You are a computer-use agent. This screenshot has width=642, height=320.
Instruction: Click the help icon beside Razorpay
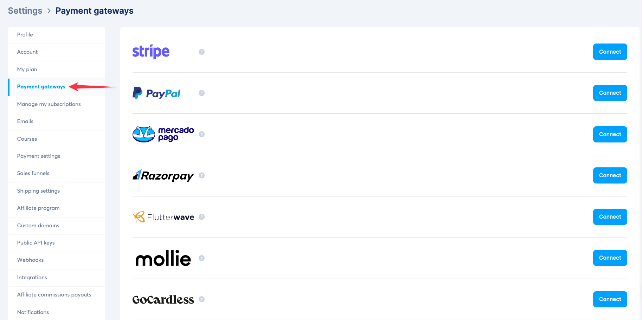click(201, 175)
